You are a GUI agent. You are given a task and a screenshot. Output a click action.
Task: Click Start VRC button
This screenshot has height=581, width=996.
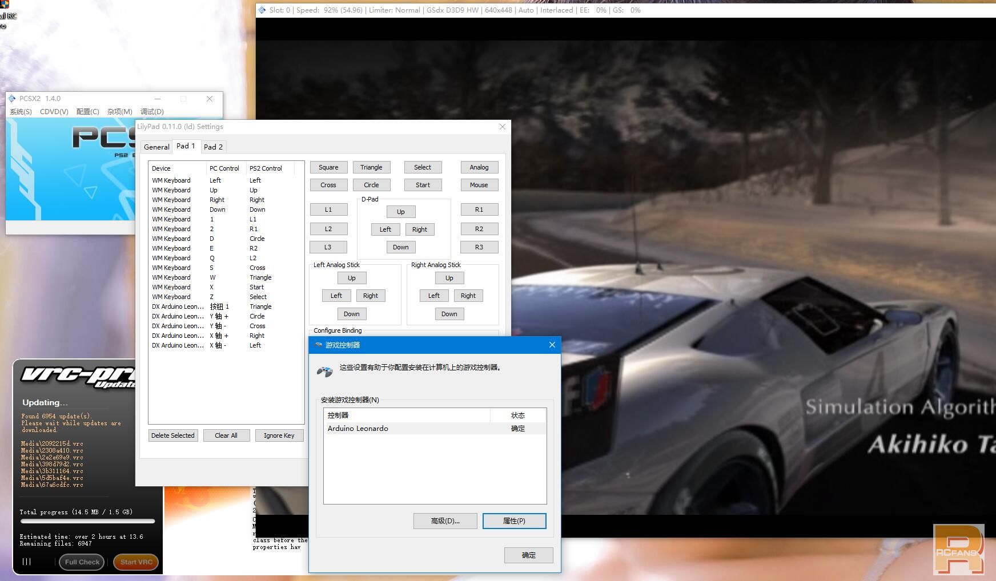pos(136,562)
